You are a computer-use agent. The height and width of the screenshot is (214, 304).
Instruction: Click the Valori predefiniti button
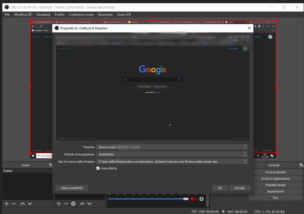(72, 188)
